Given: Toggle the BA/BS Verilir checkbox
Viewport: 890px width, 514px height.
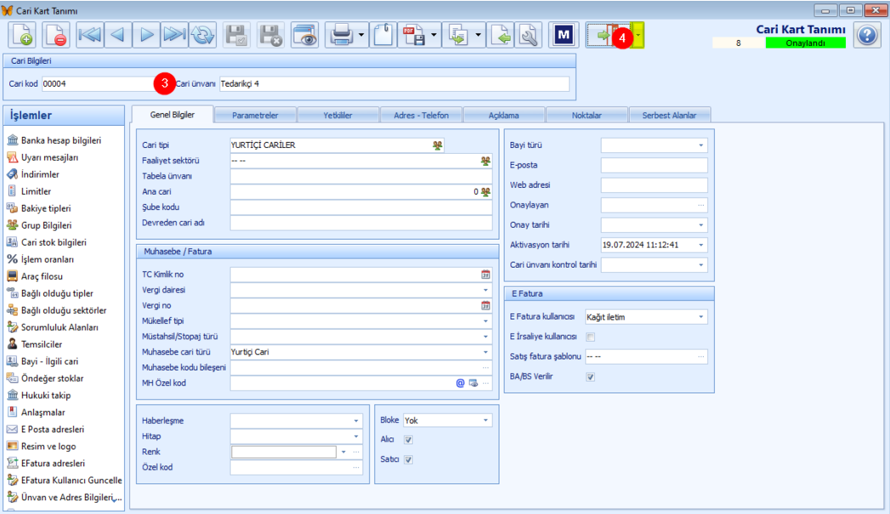Looking at the screenshot, I should pos(590,377).
